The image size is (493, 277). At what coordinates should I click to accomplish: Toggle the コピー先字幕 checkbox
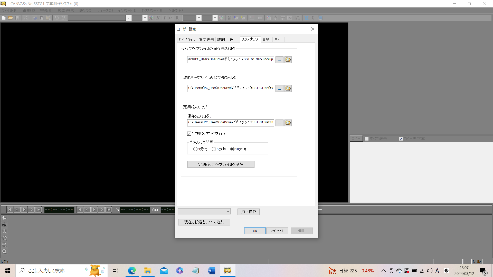point(401,139)
